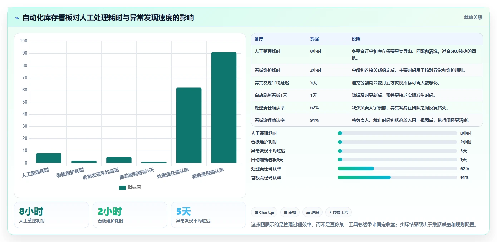Click the 处理责任确认率 progress bar
Image resolution: width=497 pixels, height=242 pixels.
(x=397, y=168)
